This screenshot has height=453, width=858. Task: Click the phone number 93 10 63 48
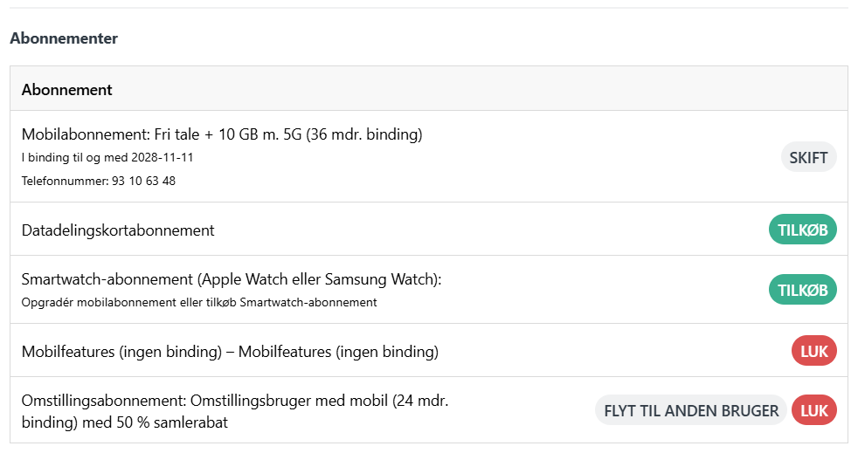click(x=143, y=181)
